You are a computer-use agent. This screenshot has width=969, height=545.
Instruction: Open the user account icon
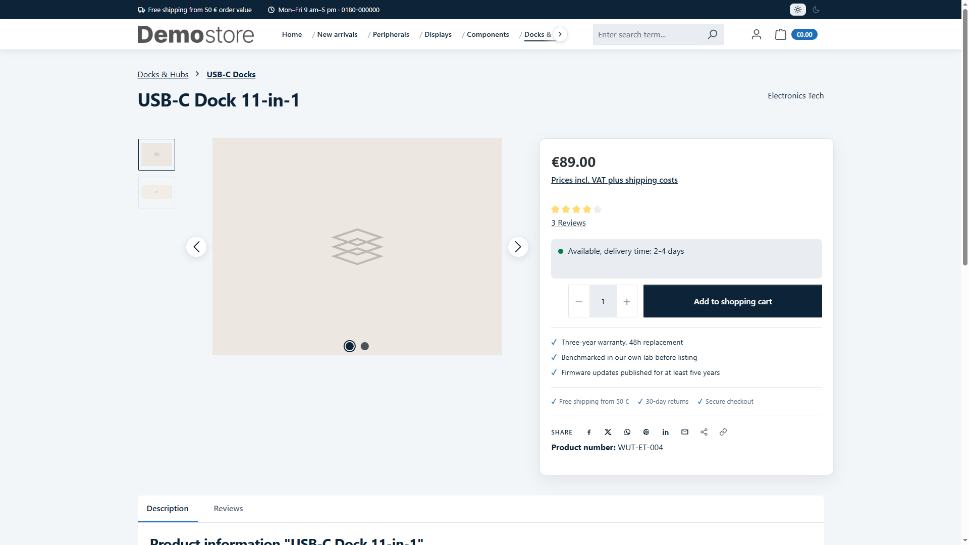pyautogui.click(x=756, y=34)
